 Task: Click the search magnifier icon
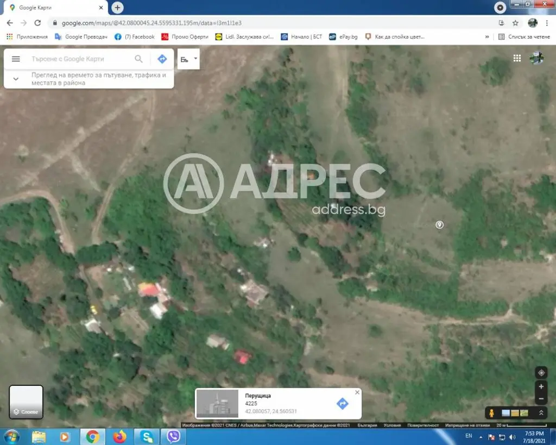click(138, 59)
